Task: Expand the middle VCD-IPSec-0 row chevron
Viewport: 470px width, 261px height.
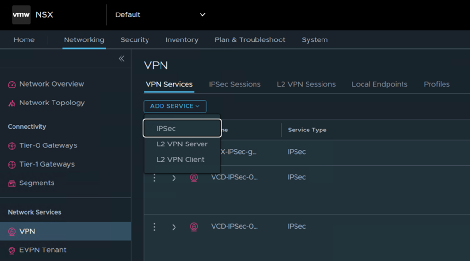Action: 174,178
